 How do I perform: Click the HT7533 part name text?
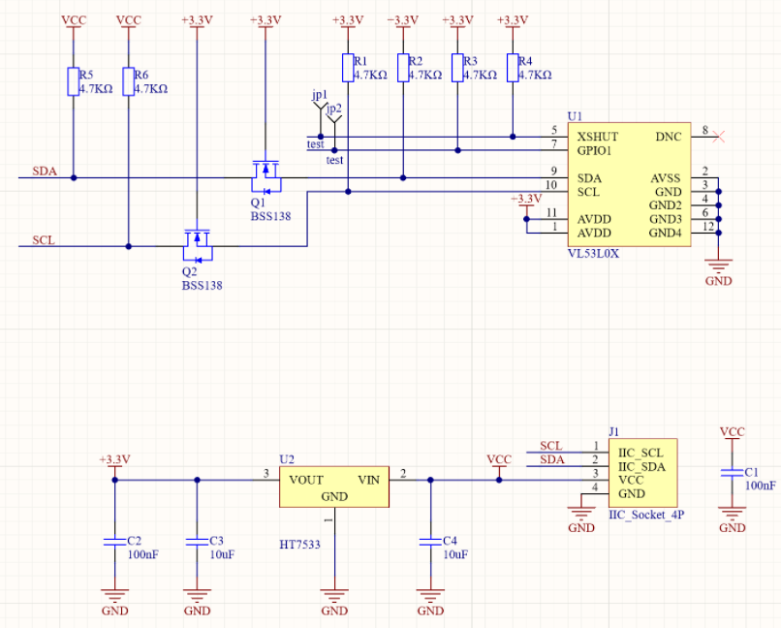299,545
